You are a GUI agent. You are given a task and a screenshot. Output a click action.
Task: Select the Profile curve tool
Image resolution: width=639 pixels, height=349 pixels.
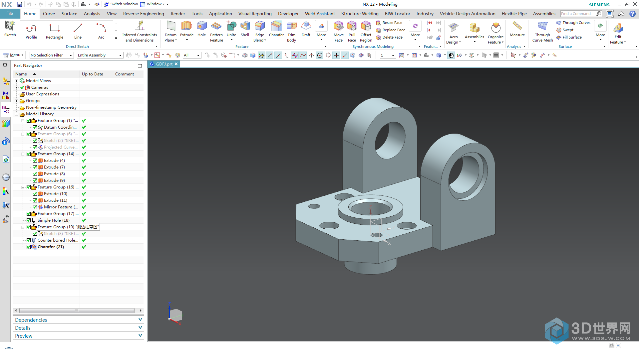tap(31, 31)
